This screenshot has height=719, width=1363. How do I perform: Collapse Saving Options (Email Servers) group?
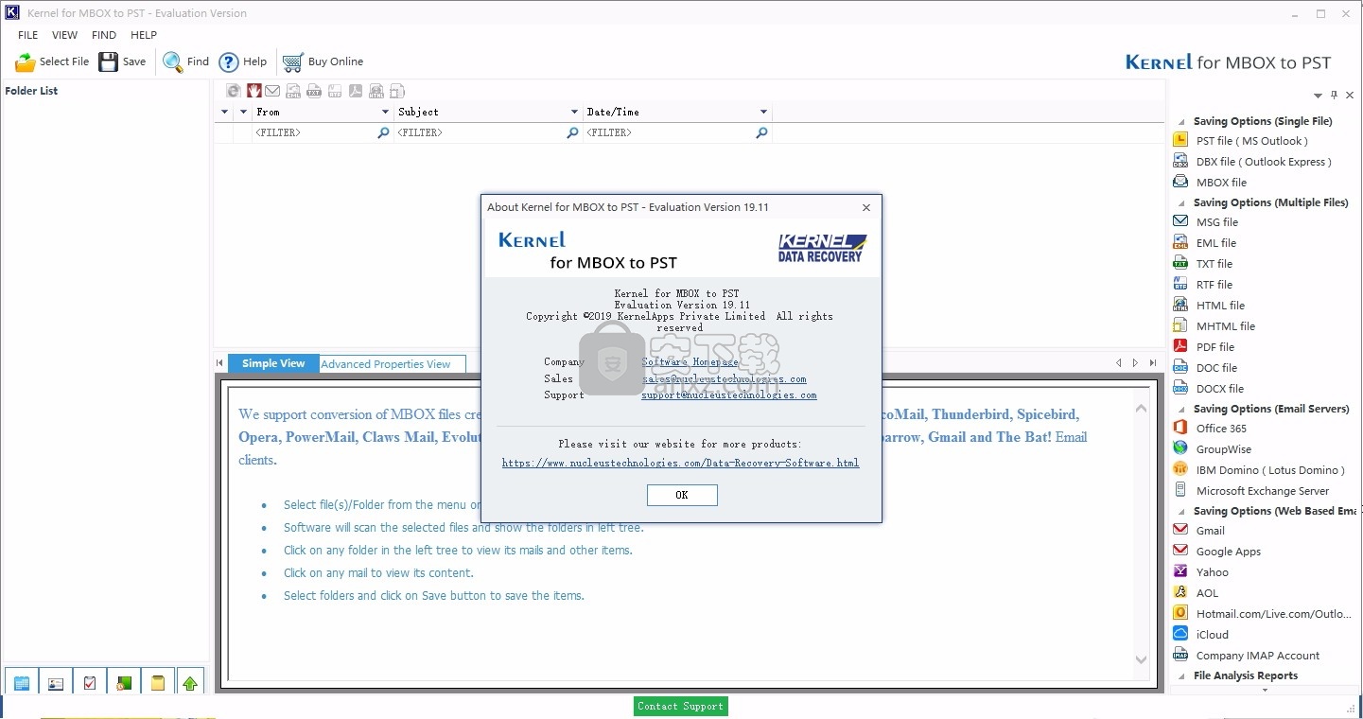(x=1181, y=409)
